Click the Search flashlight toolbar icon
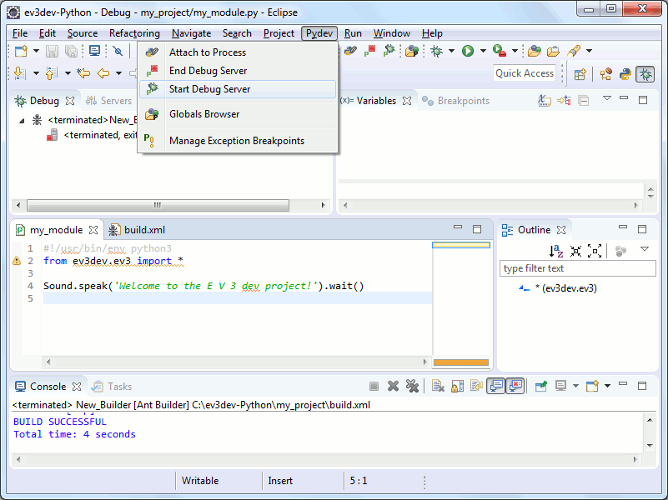The height and width of the screenshot is (500, 668). pos(574,51)
